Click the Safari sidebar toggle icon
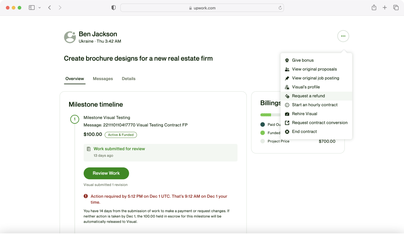This screenshot has height=234, width=404. click(32, 8)
